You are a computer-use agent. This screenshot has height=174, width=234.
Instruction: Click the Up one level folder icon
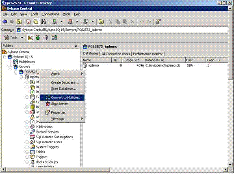pos(19,22)
